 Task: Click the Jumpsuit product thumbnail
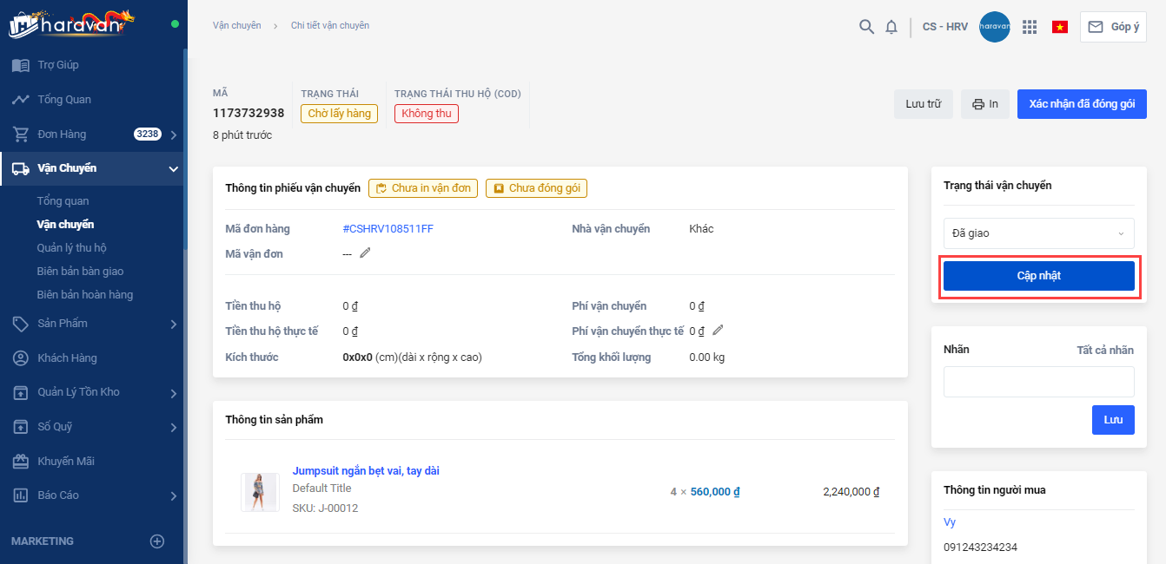tap(259, 492)
